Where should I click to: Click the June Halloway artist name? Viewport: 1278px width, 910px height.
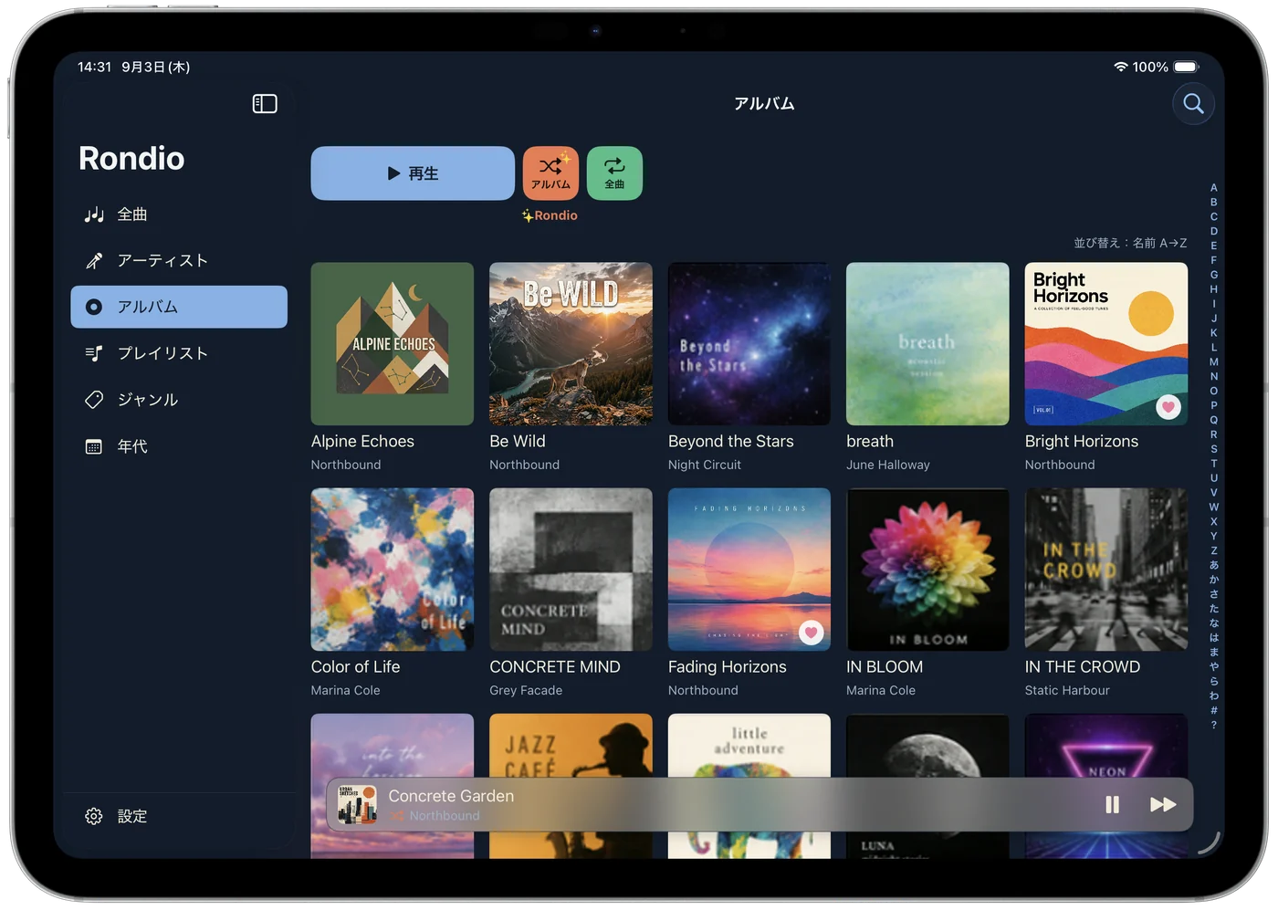click(x=888, y=465)
